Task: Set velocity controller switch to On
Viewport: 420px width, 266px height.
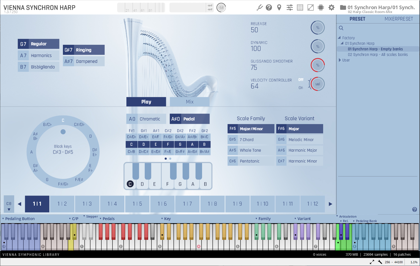Action: pos(301,88)
